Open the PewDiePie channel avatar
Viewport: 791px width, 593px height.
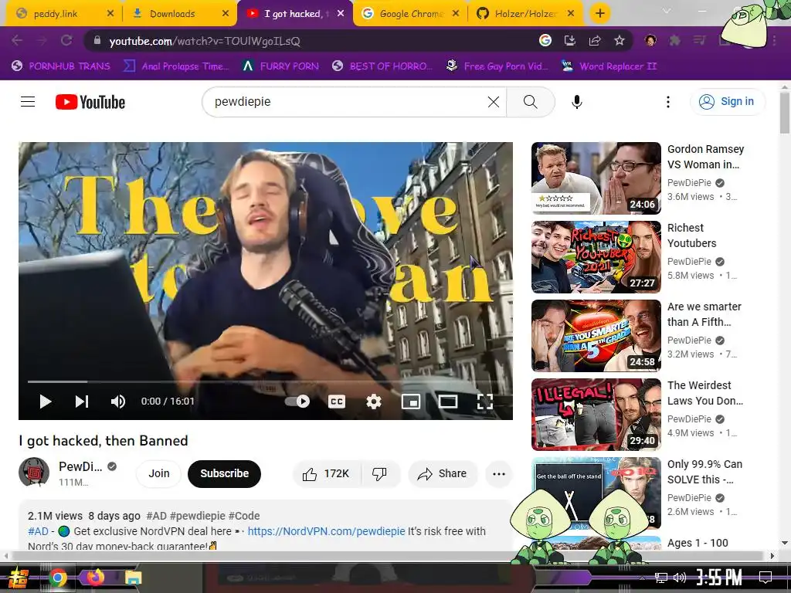click(x=34, y=473)
